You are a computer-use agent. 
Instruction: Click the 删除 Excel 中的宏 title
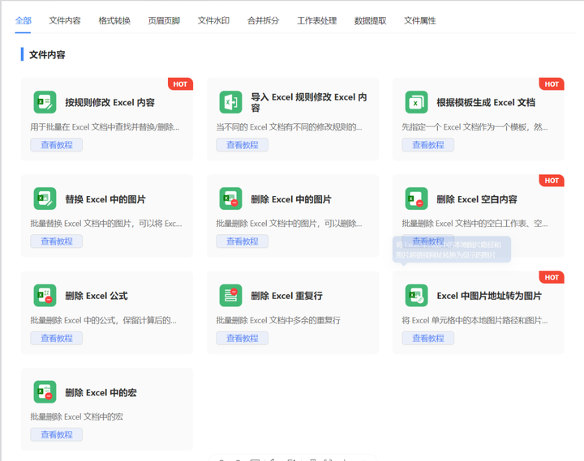pyautogui.click(x=101, y=392)
